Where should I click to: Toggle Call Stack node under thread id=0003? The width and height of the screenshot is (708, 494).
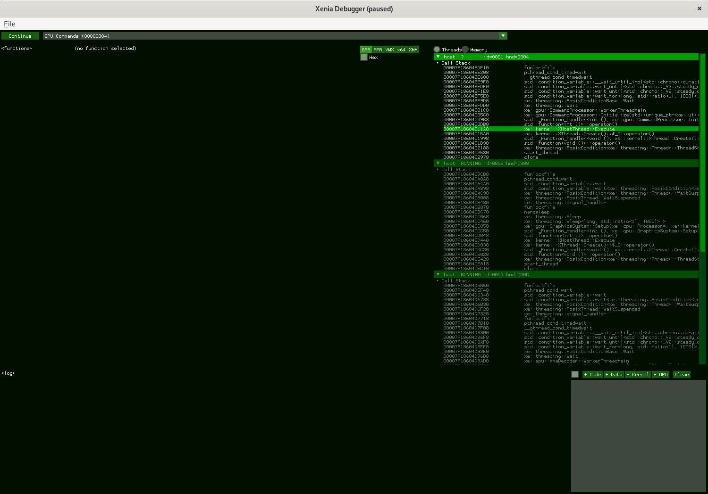pos(453,280)
